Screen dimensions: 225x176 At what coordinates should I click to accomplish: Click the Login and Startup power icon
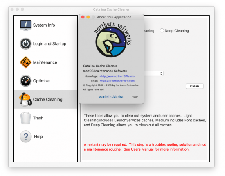tap(25, 43)
